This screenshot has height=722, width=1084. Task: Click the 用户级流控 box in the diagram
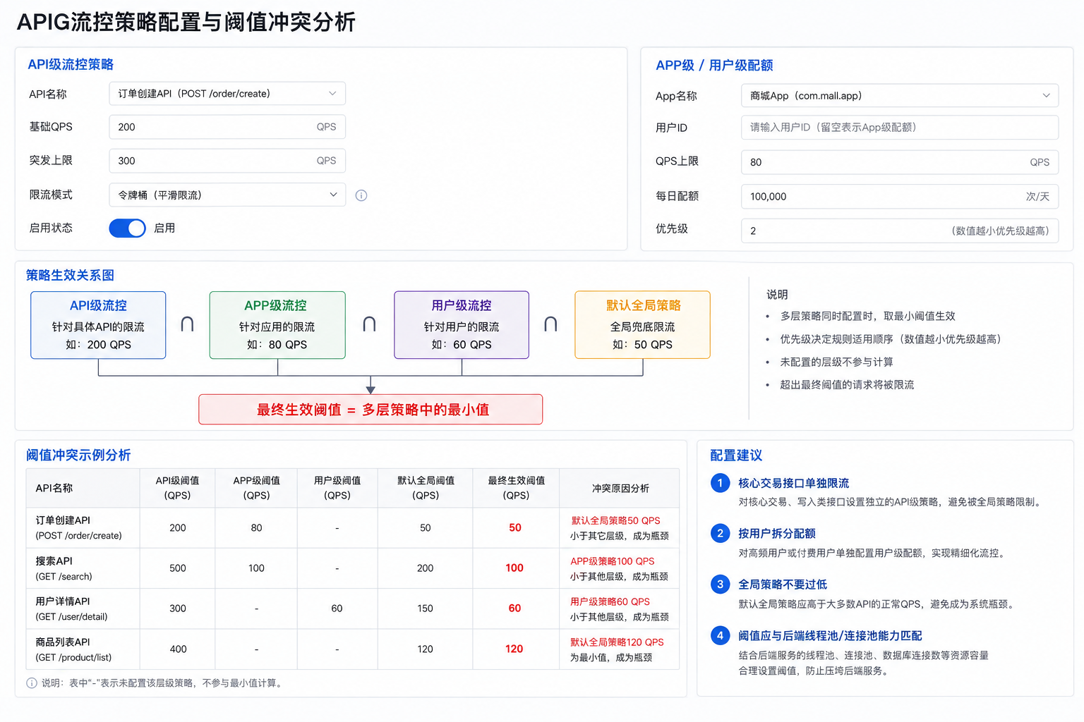462,325
